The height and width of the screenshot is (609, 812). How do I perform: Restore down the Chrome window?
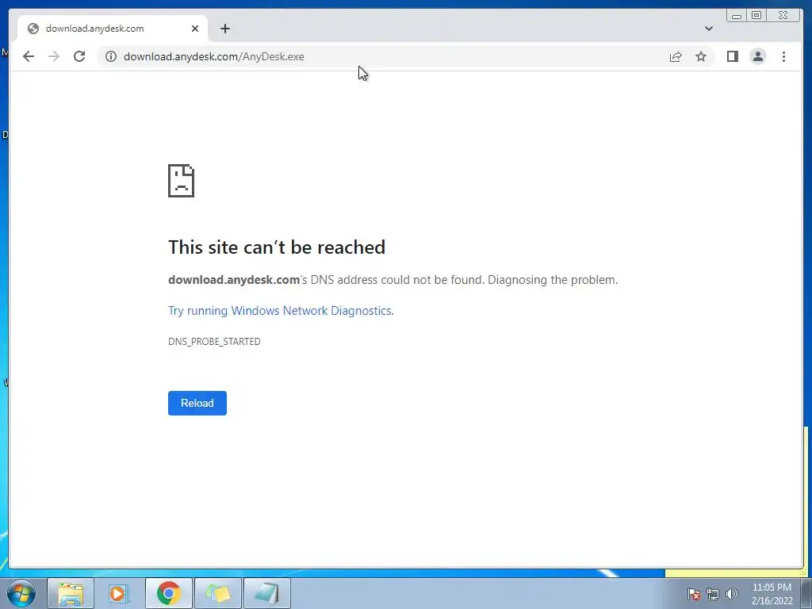pos(756,16)
